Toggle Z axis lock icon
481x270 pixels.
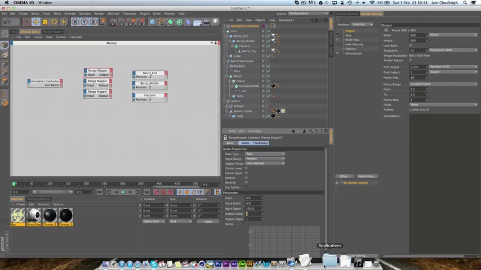click(93, 22)
